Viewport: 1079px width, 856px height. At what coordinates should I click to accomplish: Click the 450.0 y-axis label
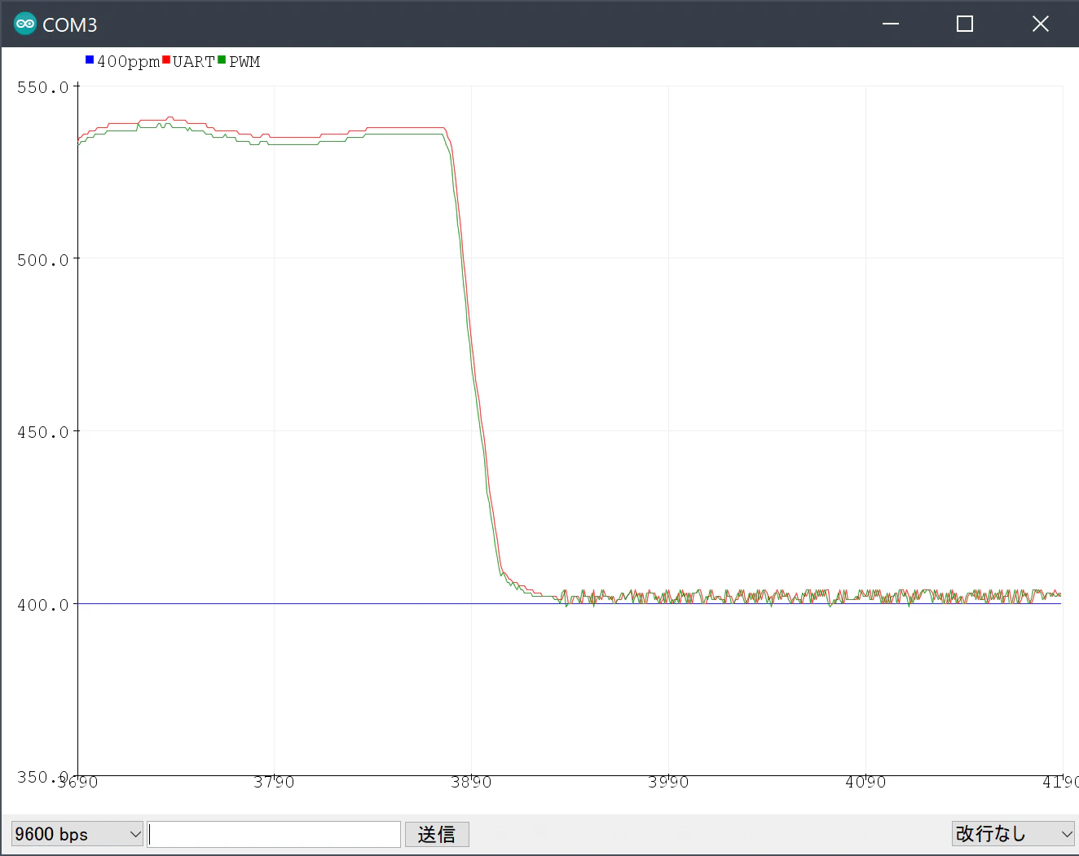[x=43, y=432]
